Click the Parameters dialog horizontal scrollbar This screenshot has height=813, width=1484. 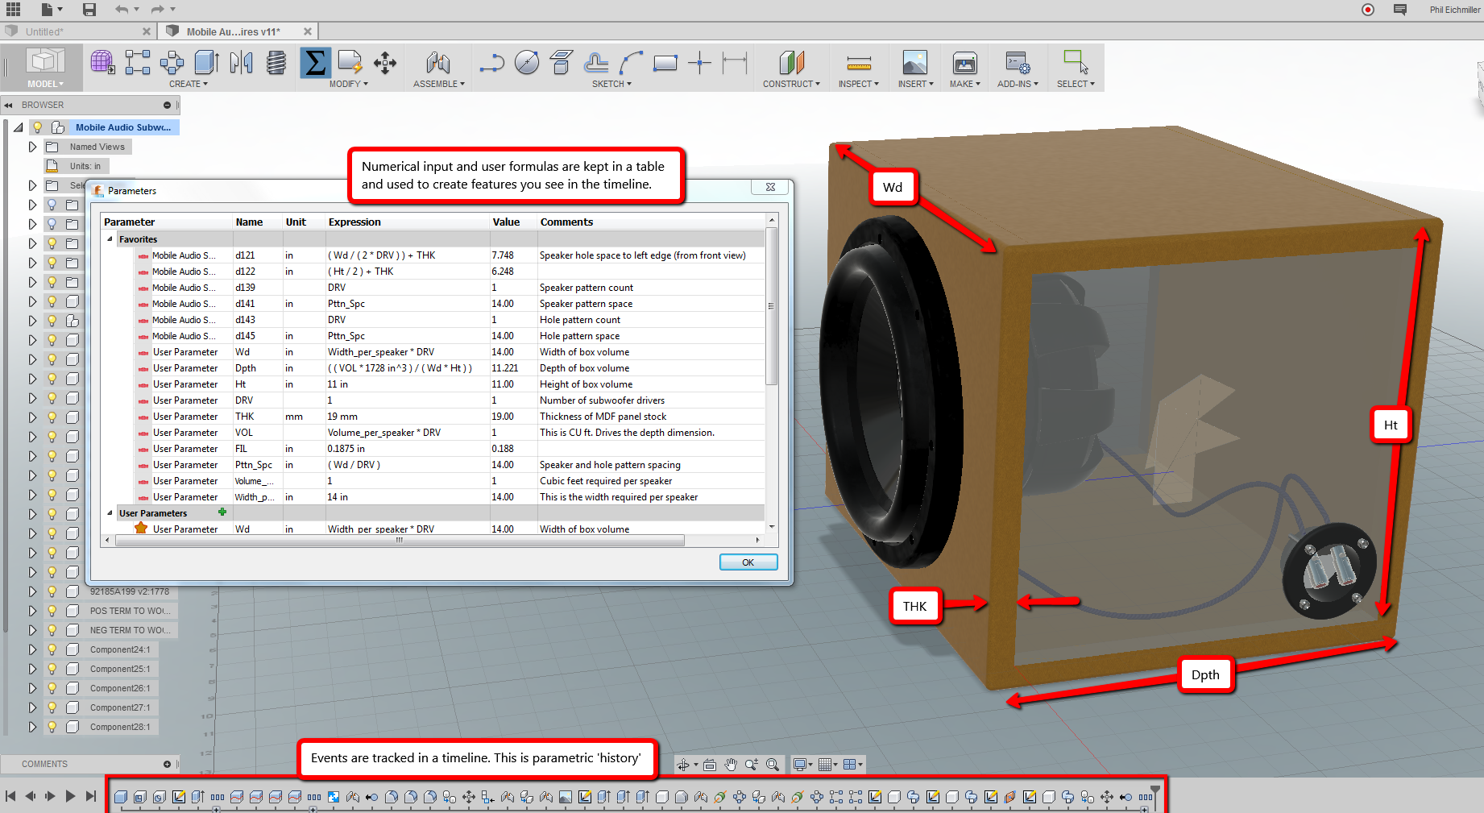(x=400, y=540)
